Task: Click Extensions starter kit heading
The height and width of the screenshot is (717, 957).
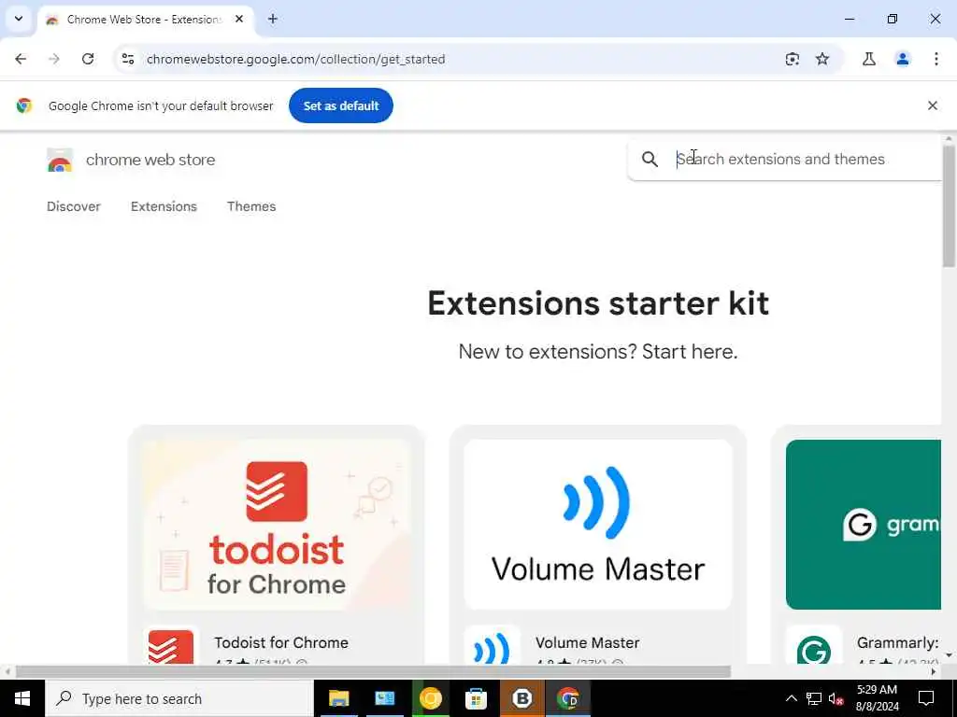Action: tap(598, 303)
